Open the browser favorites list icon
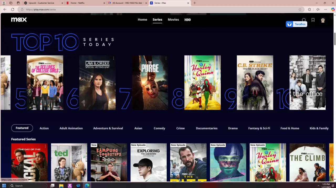Viewport: 336px width, 188px height. [318, 9]
